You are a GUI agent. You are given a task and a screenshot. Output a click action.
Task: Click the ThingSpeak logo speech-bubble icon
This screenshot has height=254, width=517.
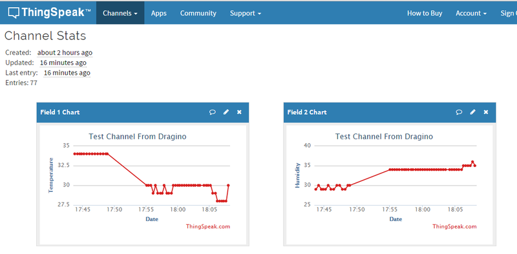14,13
